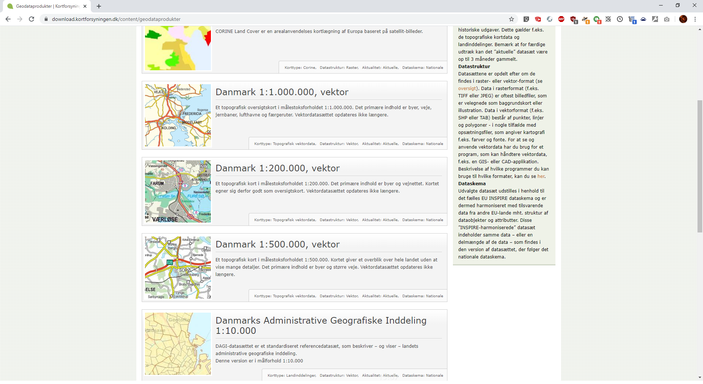Viewport: 703px width, 384px height.
Task: Open the lightbulb extension icon
Action: 526,19
